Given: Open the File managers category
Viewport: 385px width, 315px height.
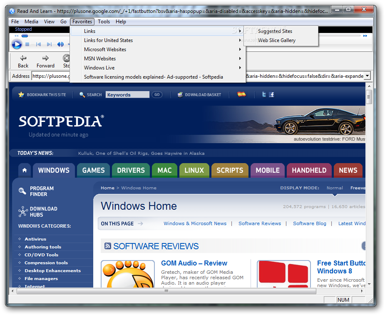Looking at the screenshot, I should 41,278.
